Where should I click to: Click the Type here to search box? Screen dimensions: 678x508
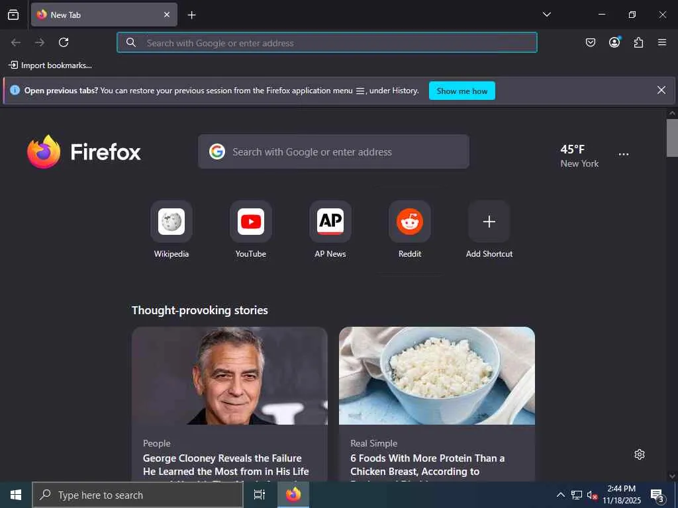click(138, 495)
